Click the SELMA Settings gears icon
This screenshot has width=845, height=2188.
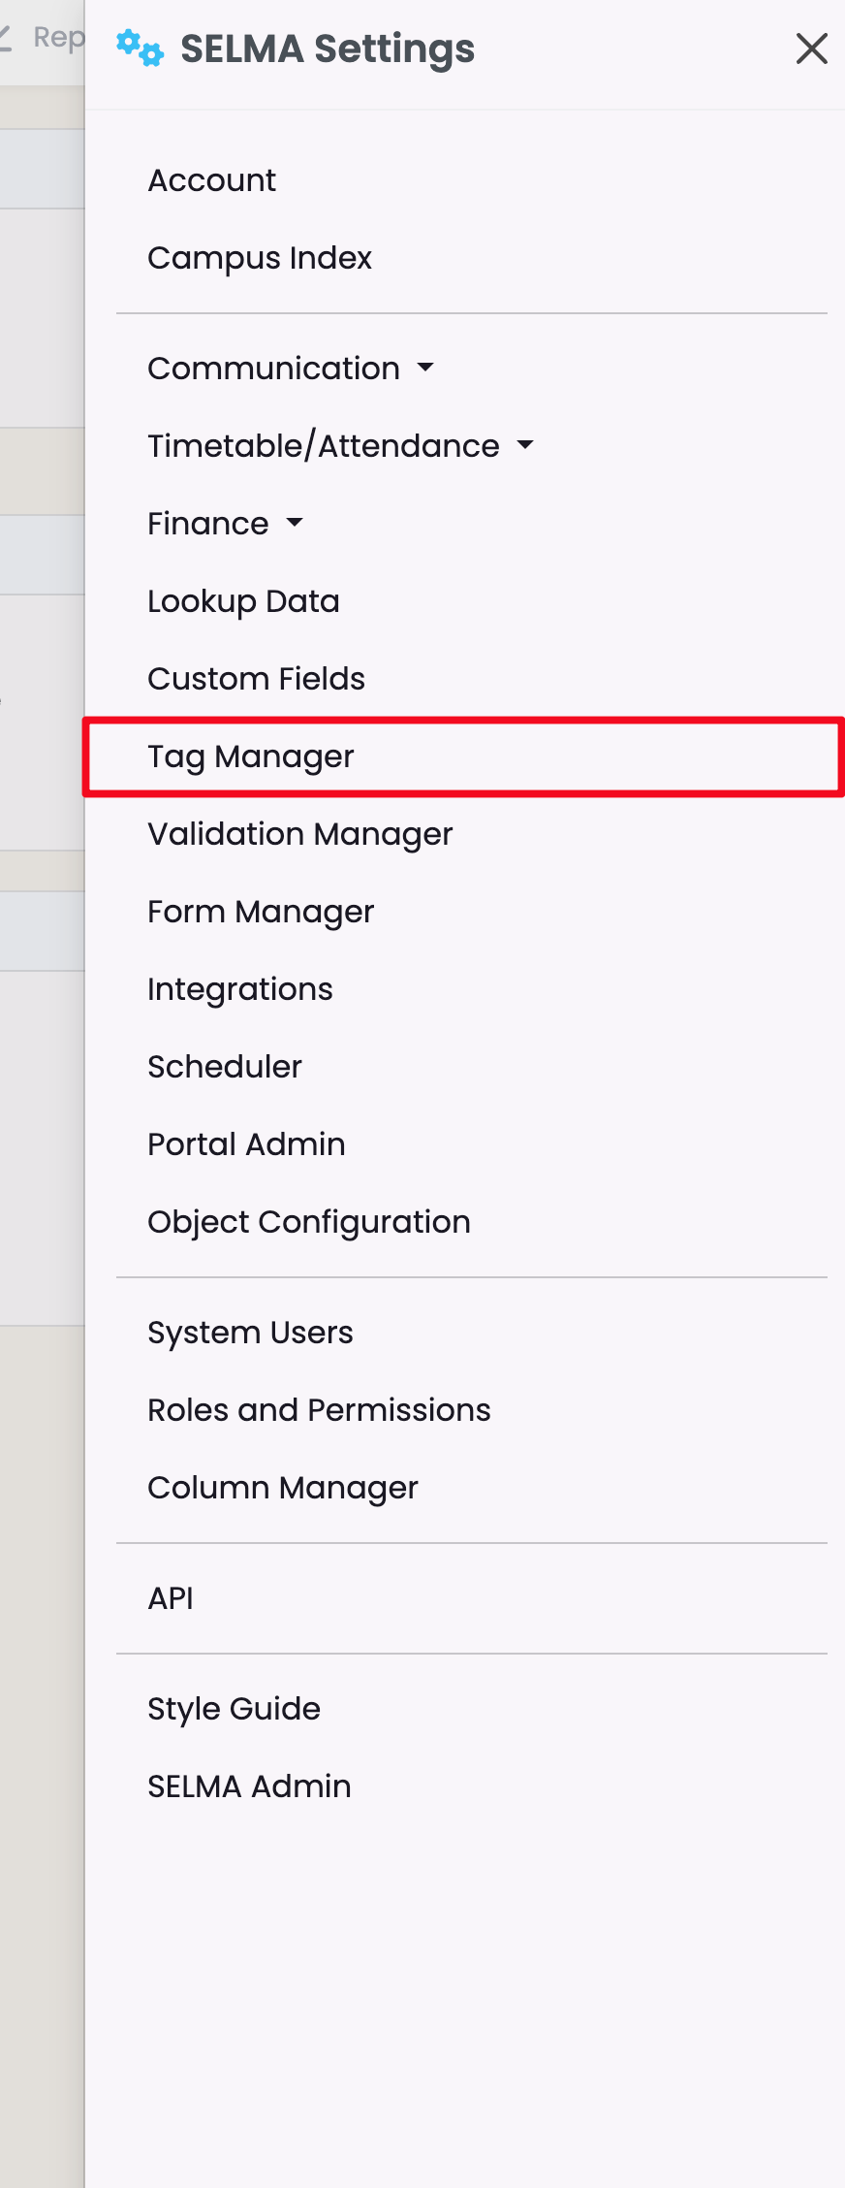pos(140,48)
